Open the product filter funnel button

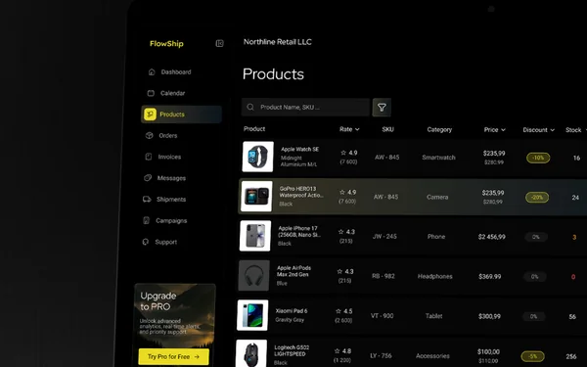pos(382,108)
